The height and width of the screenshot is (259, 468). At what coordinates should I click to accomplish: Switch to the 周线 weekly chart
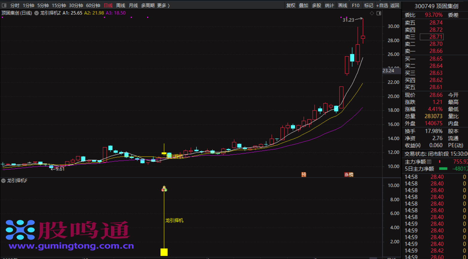pos(120,5)
